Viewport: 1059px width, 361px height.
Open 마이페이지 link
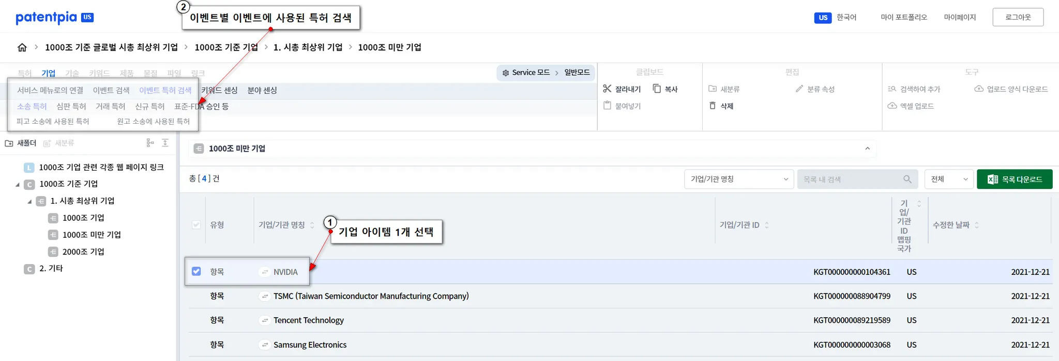pos(960,17)
